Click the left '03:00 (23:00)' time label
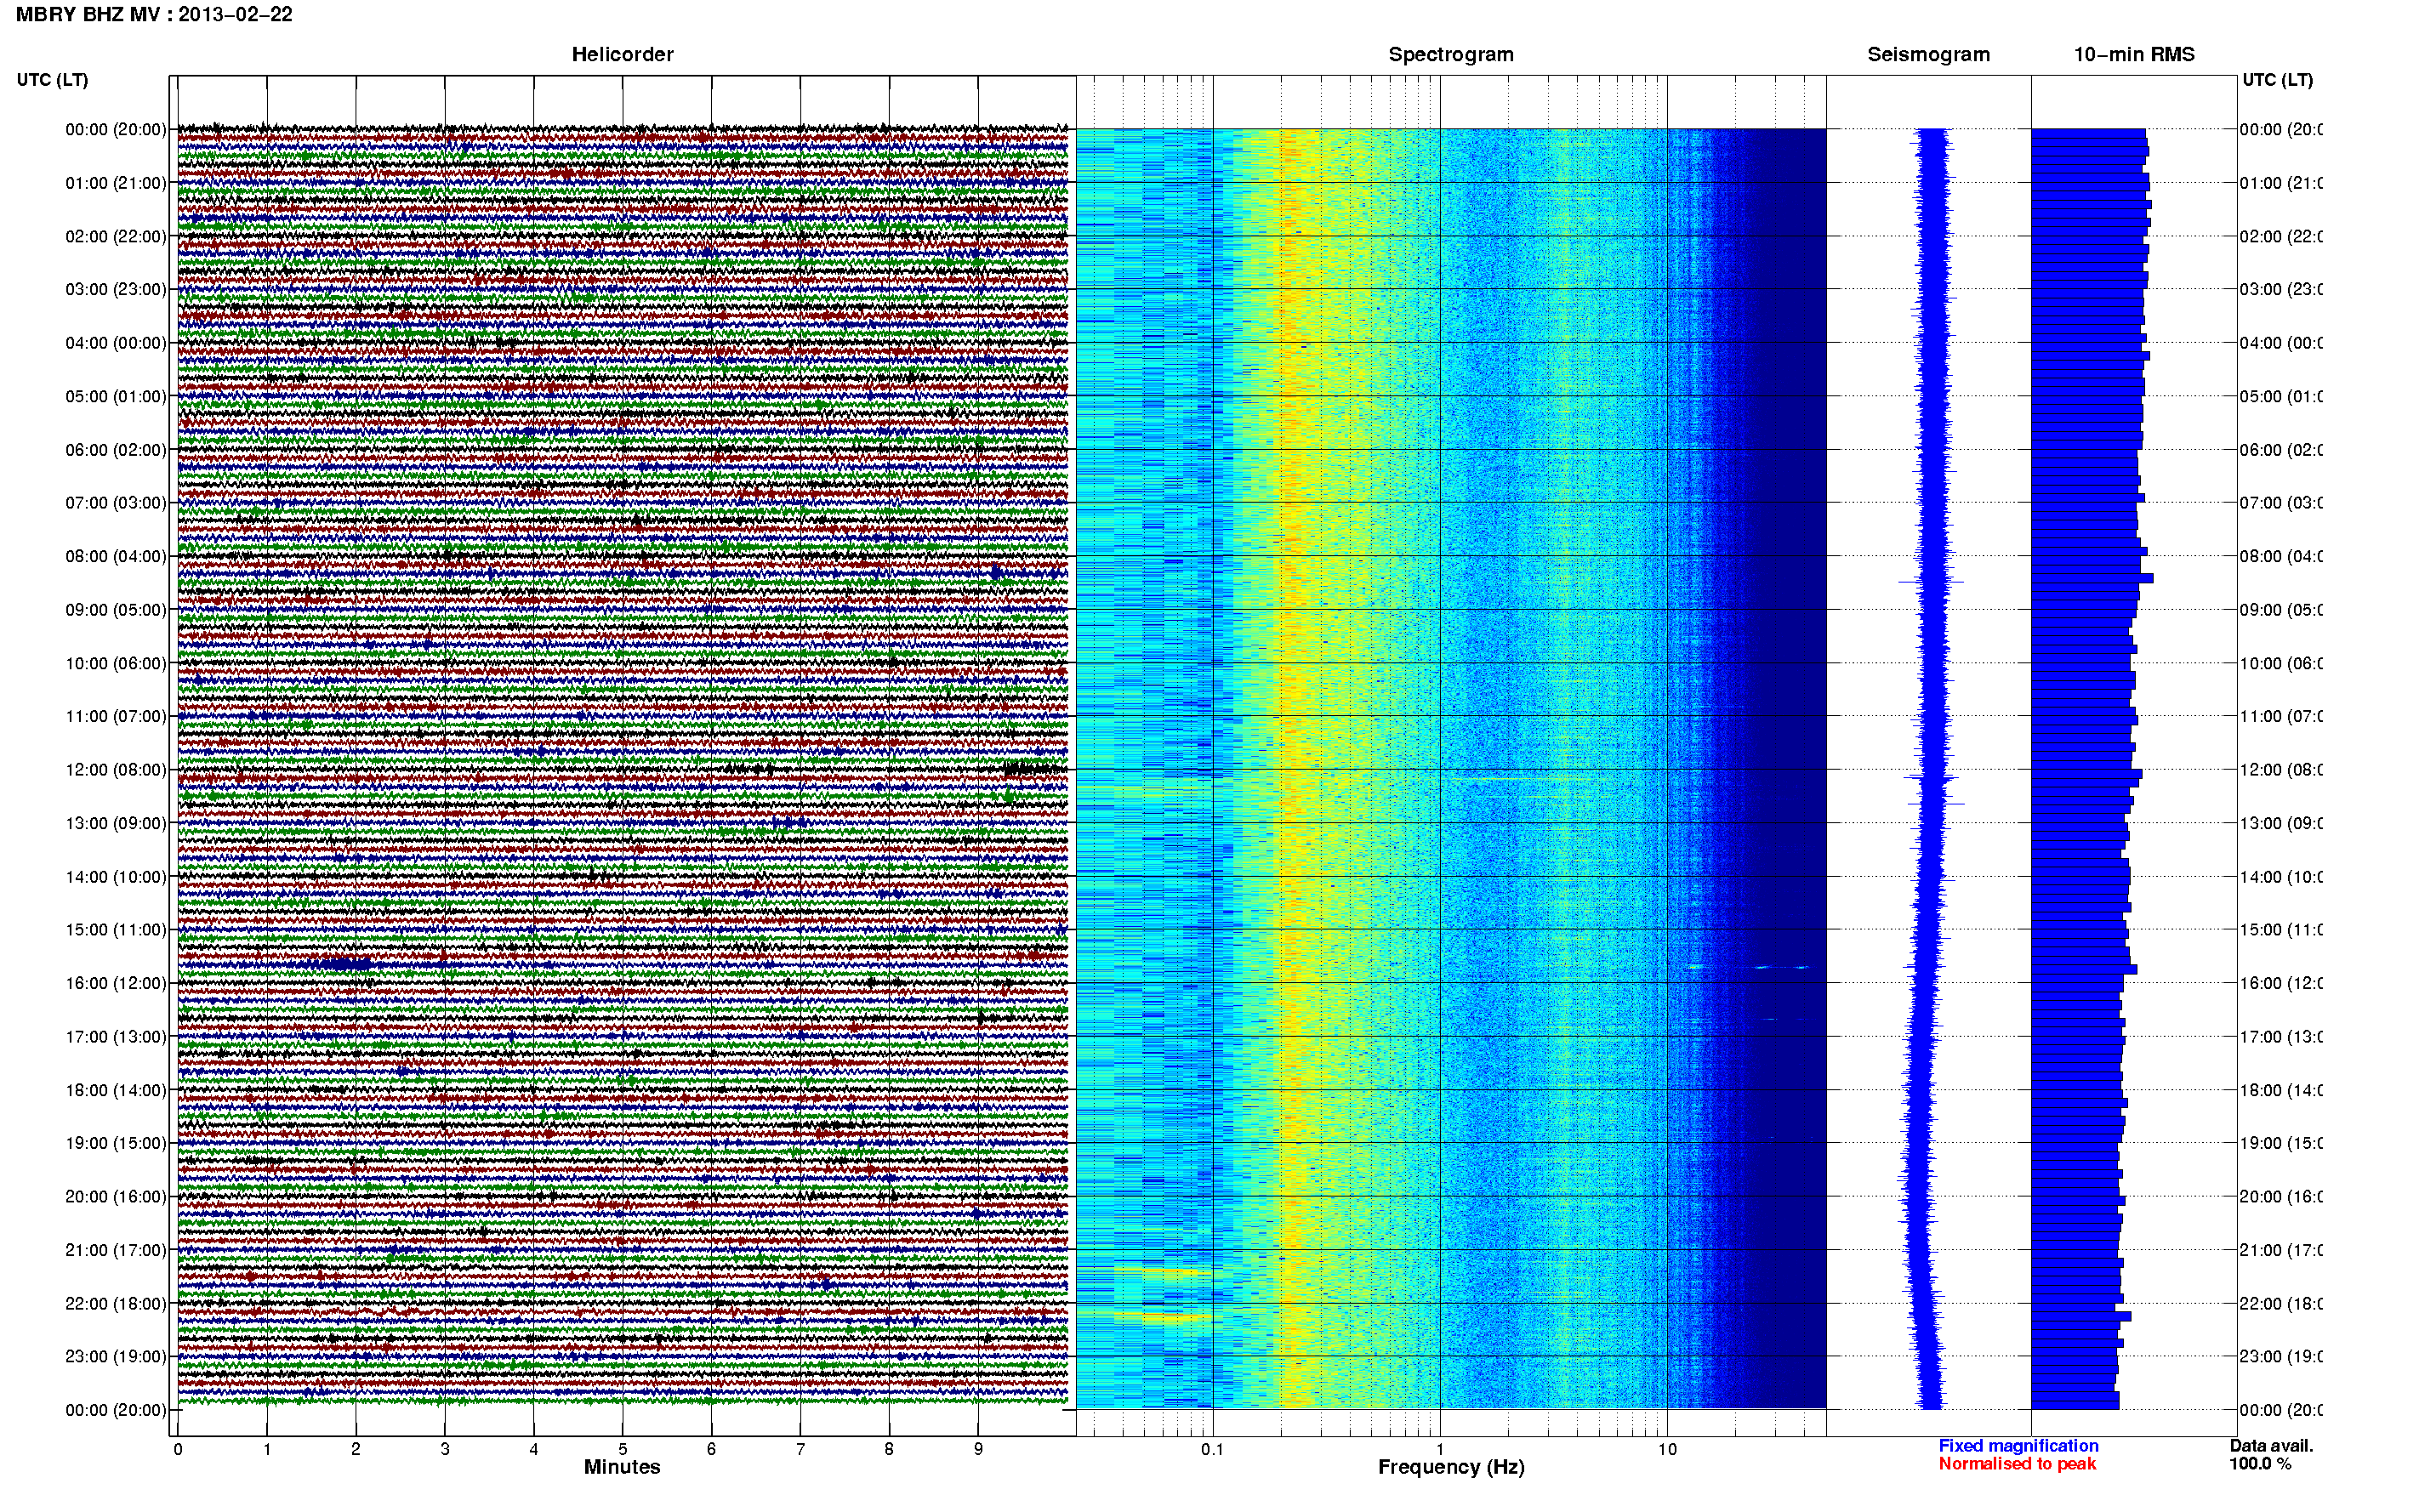 coord(116,289)
